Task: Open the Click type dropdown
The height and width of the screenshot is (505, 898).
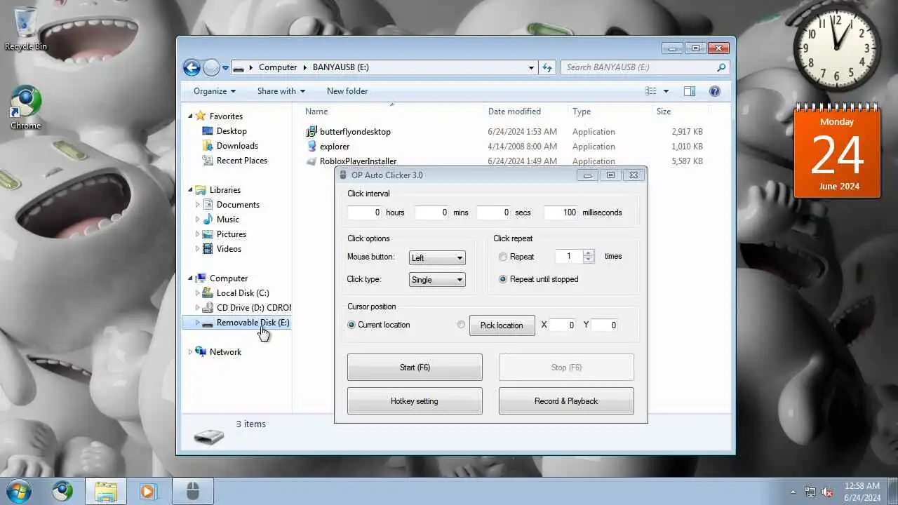Action: click(x=437, y=279)
